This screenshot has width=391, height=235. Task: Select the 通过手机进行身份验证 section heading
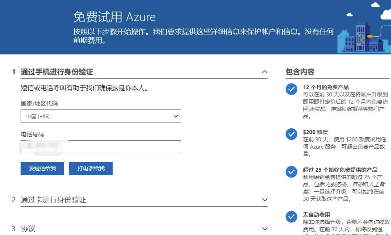[57, 72]
